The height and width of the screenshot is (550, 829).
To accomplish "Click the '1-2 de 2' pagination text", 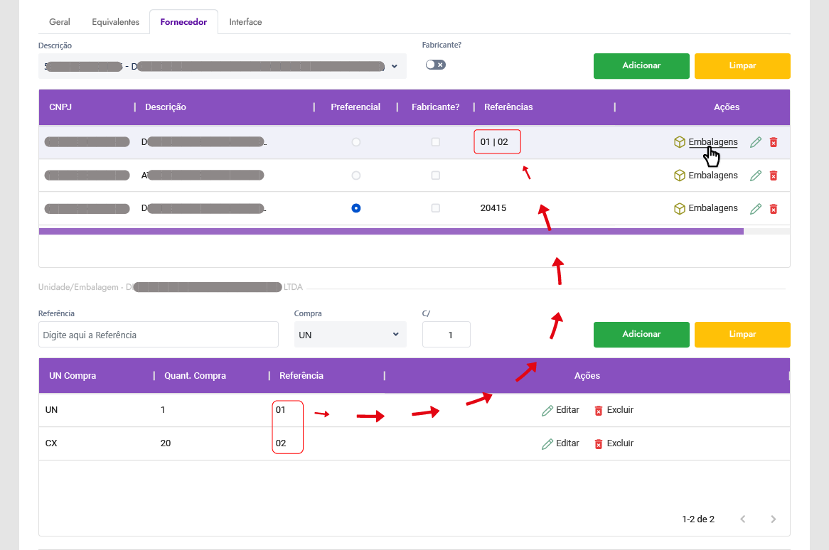I will coord(698,519).
